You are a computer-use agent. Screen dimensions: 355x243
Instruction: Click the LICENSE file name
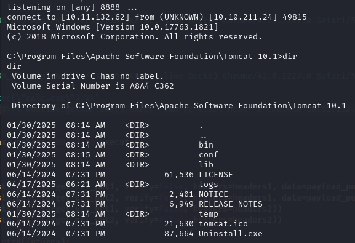pyautogui.click(x=216, y=175)
